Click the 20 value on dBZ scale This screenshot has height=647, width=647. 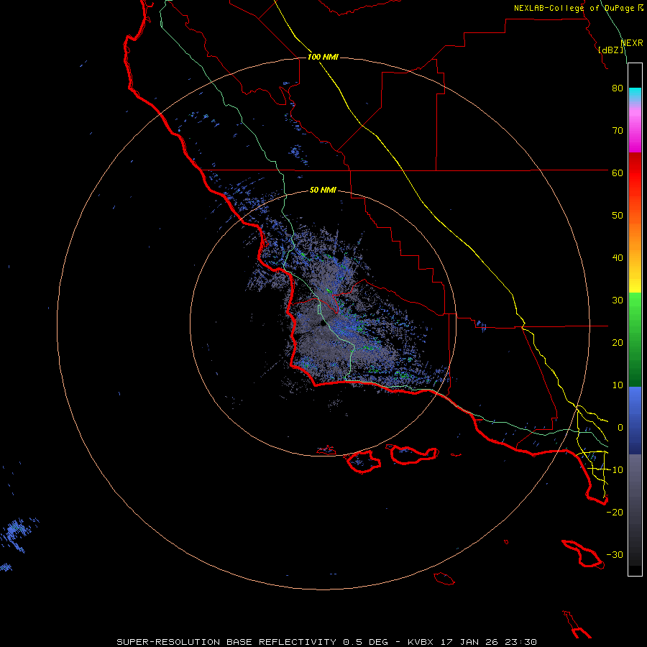pyautogui.click(x=618, y=342)
